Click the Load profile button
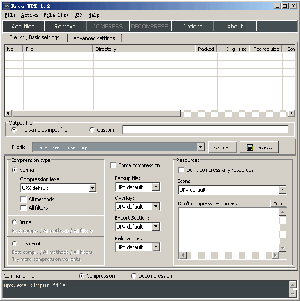Screen dimensions: 300x301 click(223, 147)
